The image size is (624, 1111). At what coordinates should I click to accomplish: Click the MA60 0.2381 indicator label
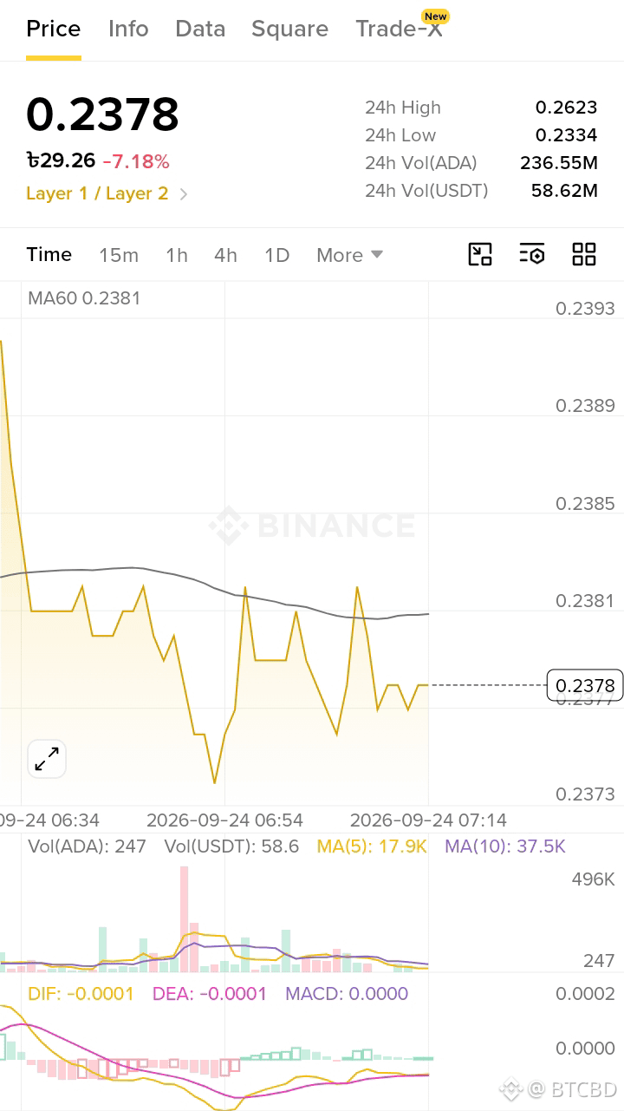click(84, 298)
